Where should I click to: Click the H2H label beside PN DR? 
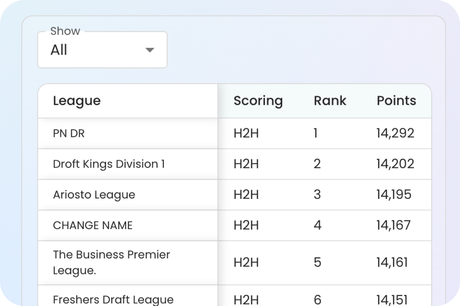click(x=246, y=133)
